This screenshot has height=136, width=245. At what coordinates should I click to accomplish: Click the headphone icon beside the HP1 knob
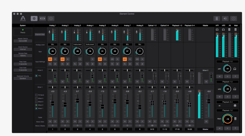(x=235, y=69)
